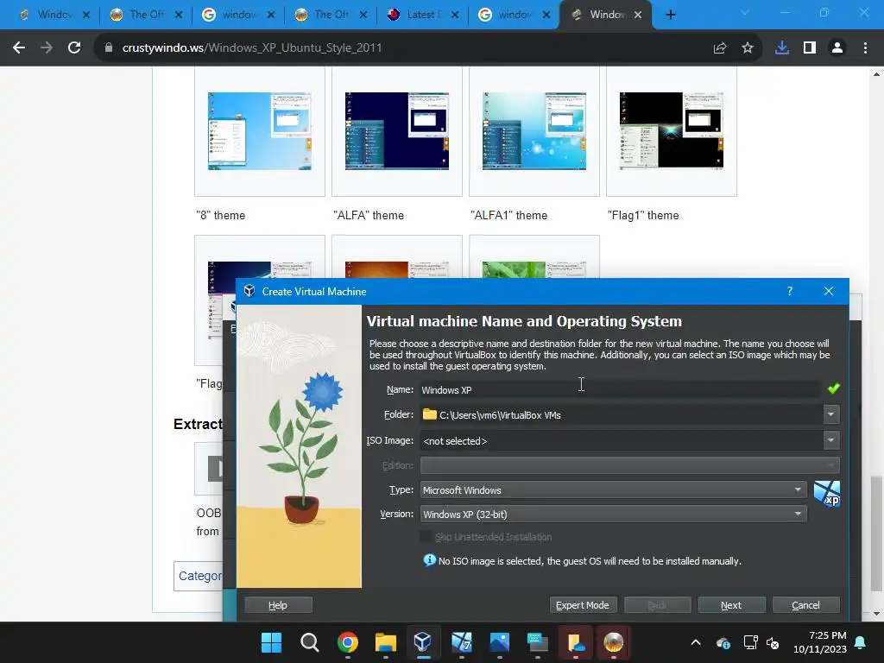This screenshot has height=663, width=884.
Task: Click the Categor link on webpage
Action: pyautogui.click(x=200, y=576)
